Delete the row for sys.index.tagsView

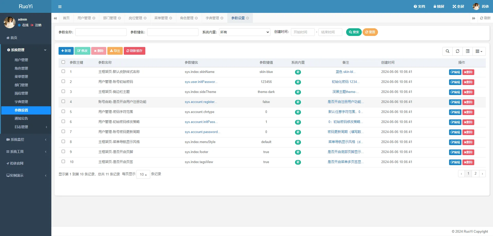point(468,162)
